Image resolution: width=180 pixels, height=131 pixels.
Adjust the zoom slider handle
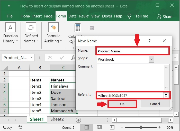coord(141,127)
